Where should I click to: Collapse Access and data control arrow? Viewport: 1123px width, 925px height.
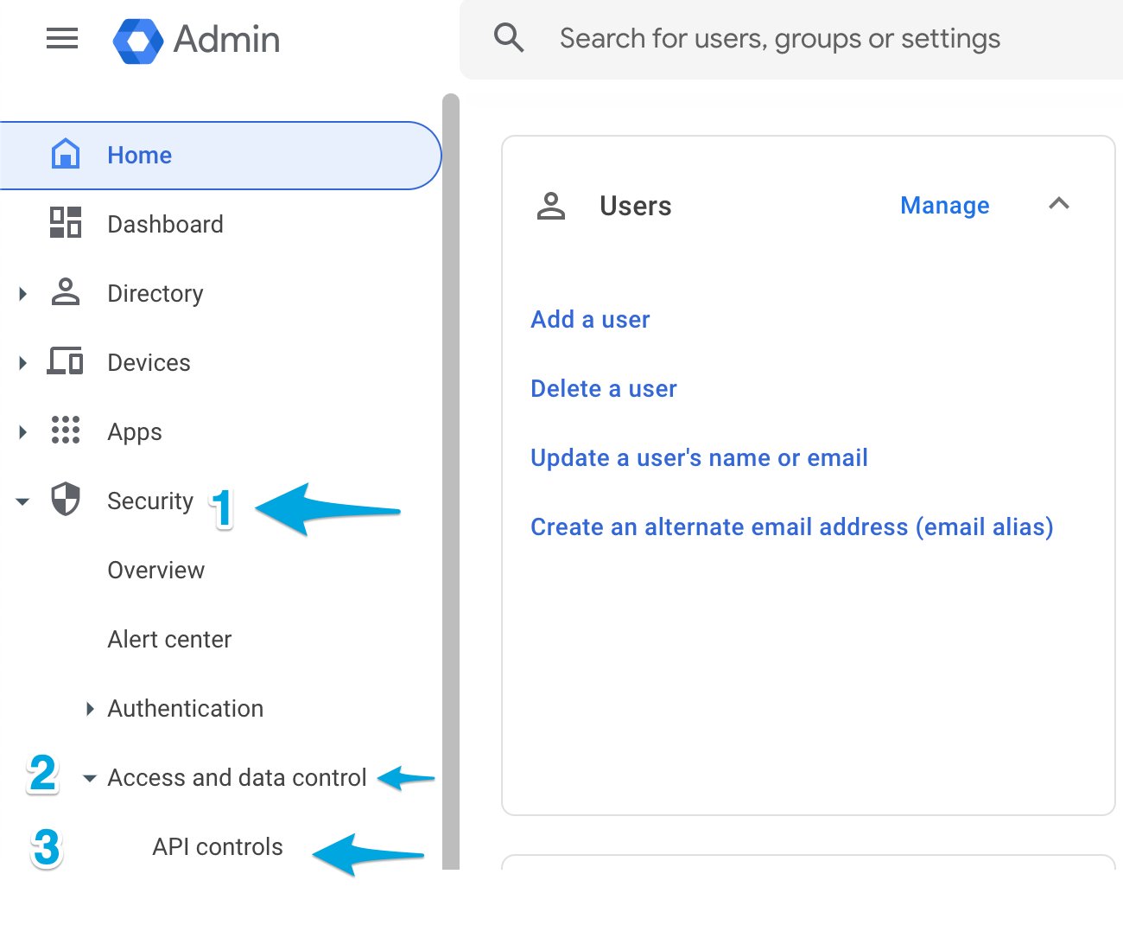pos(89,778)
